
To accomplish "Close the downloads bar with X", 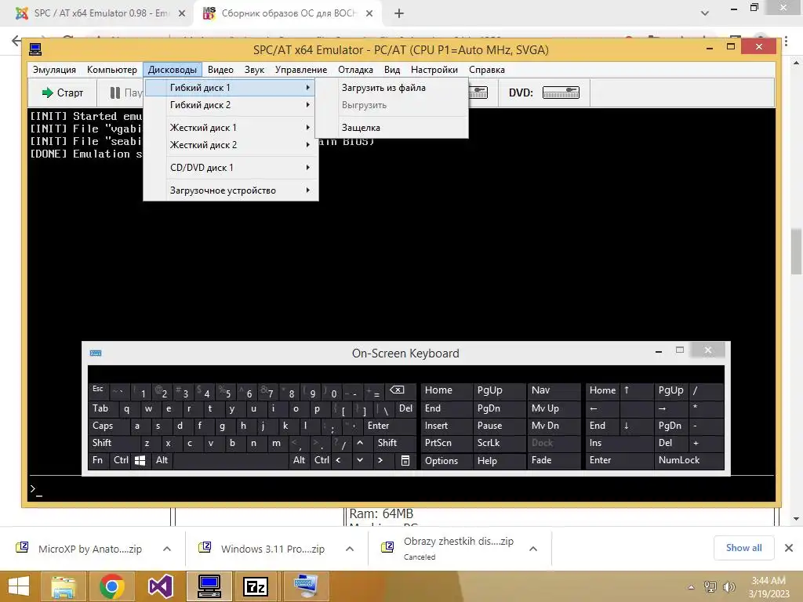I will click(x=789, y=548).
